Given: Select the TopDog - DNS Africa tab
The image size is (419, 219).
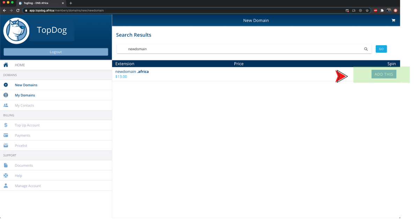Looking at the screenshot, I should (41, 3).
